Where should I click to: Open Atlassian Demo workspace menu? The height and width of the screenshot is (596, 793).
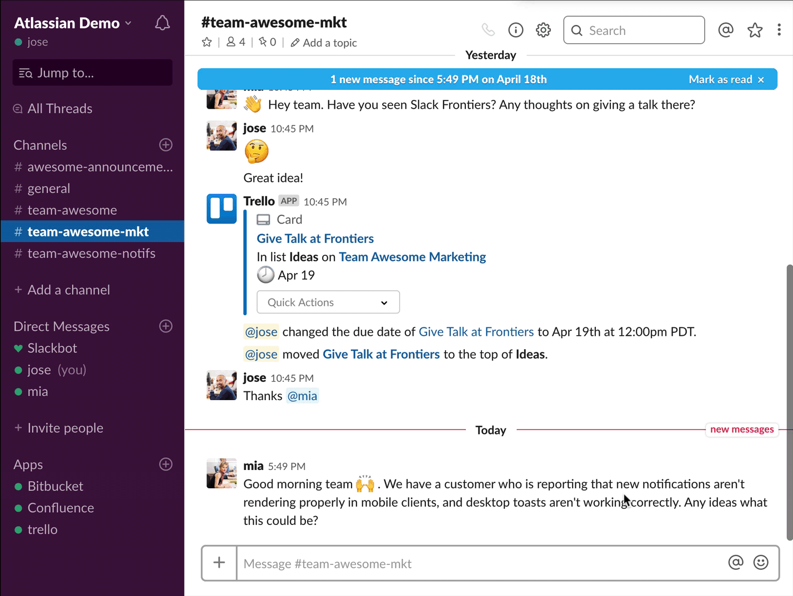[72, 23]
